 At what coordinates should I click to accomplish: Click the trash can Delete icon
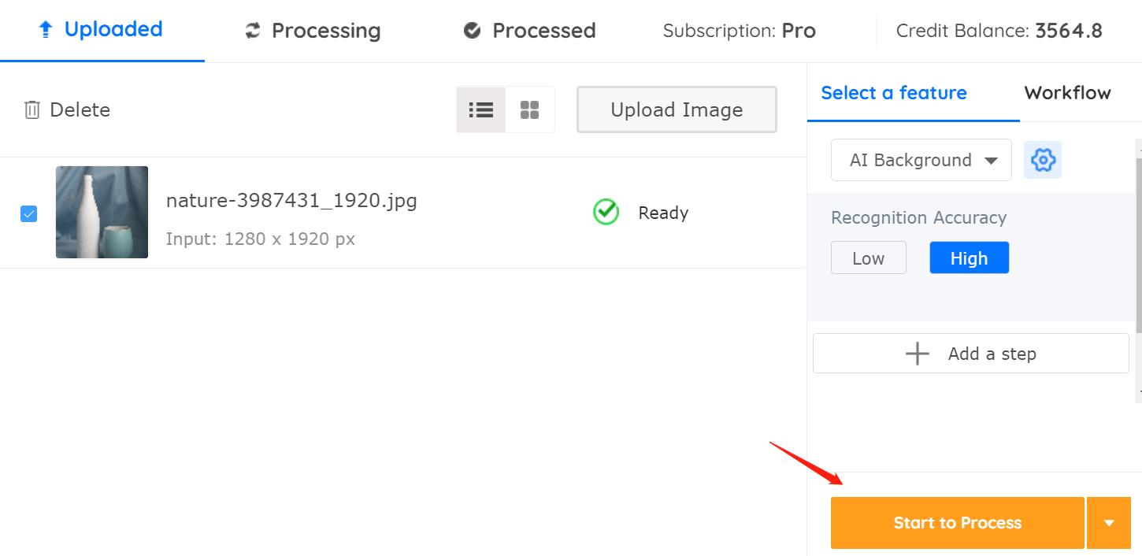[32, 109]
